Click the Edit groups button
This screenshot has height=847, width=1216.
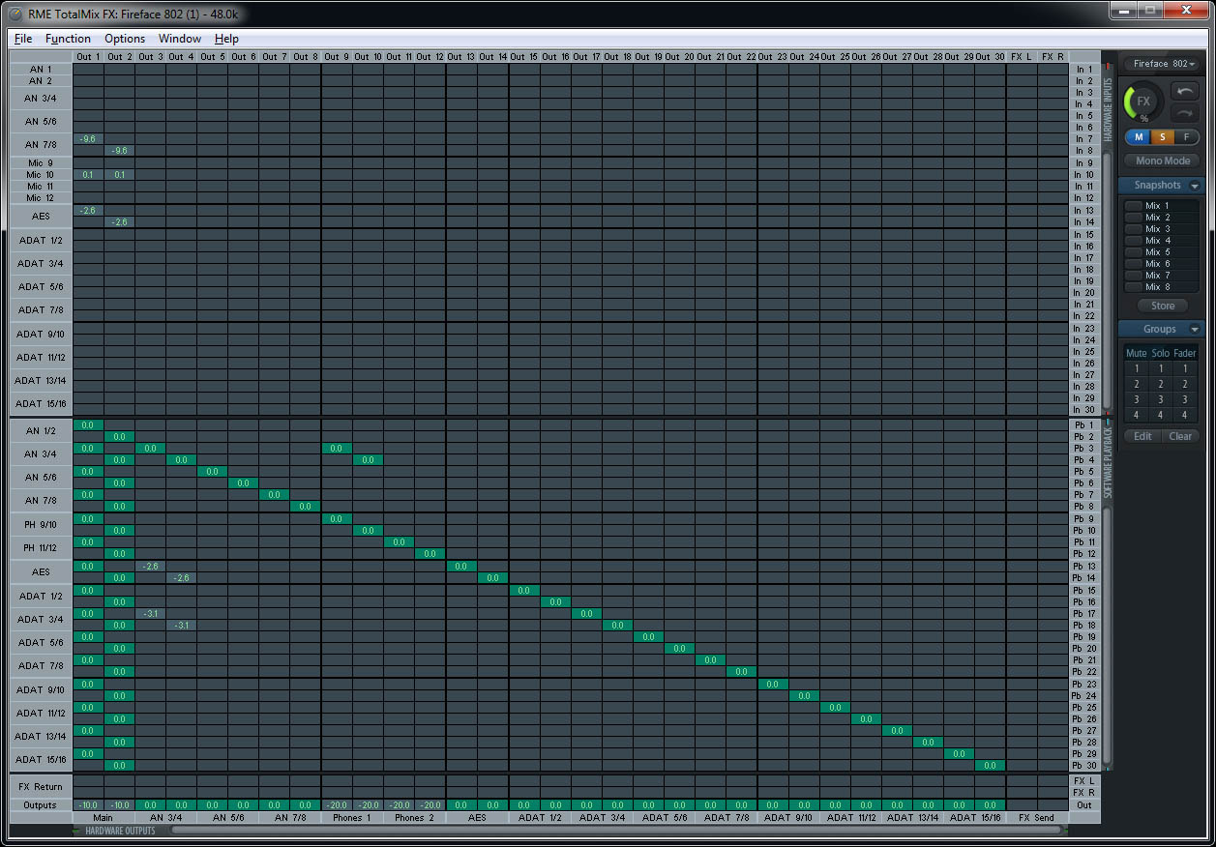tap(1142, 436)
